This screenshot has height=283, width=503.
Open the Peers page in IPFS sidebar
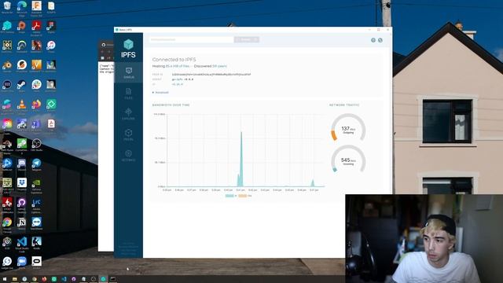coord(128,135)
